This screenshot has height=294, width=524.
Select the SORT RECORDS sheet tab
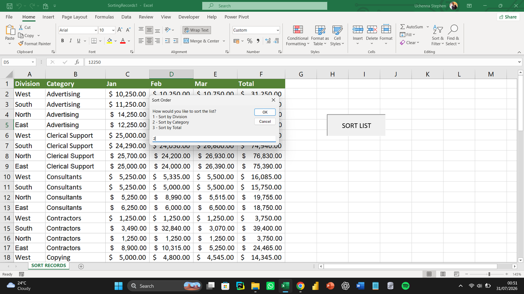(x=49, y=266)
